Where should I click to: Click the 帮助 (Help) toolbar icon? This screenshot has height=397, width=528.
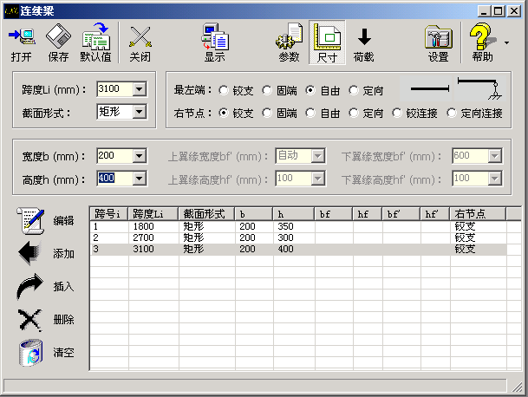483,43
